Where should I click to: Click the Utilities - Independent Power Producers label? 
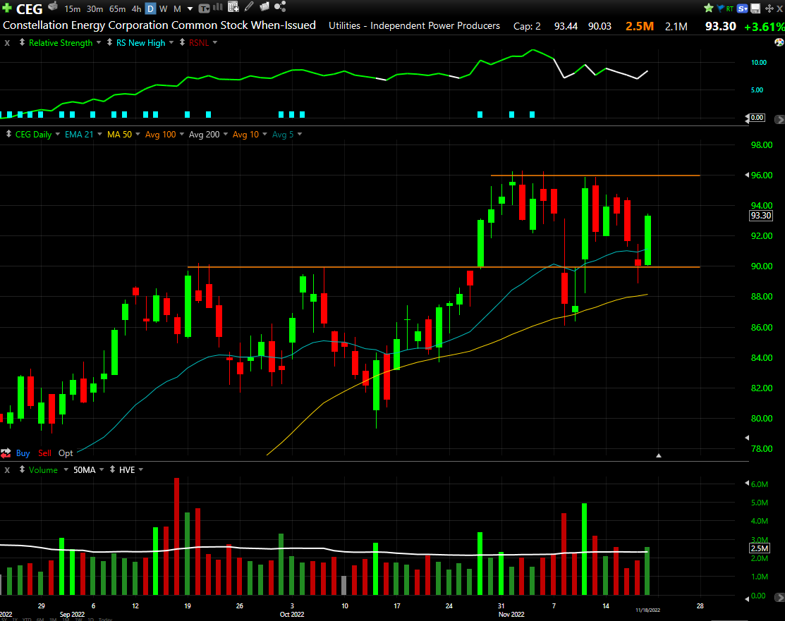[x=414, y=25]
